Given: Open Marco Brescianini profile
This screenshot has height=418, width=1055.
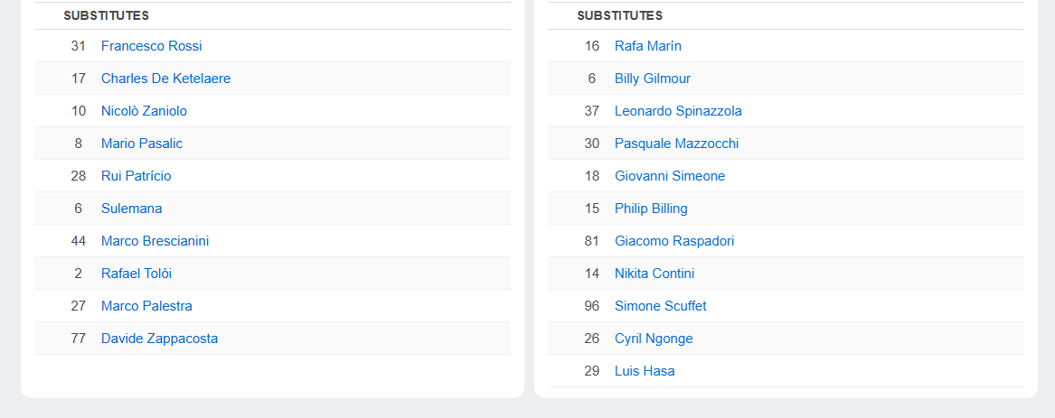Looking at the screenshot, I should [155, 241].
